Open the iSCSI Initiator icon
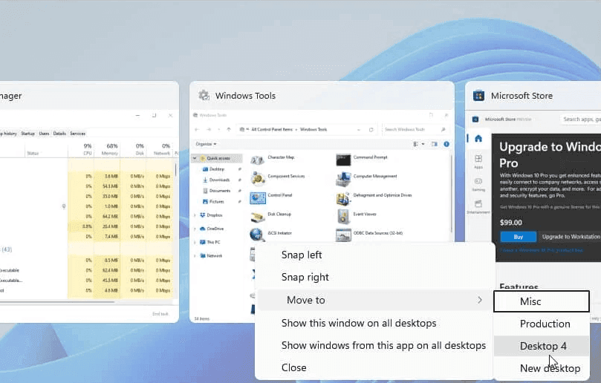 tap(257, 235)
